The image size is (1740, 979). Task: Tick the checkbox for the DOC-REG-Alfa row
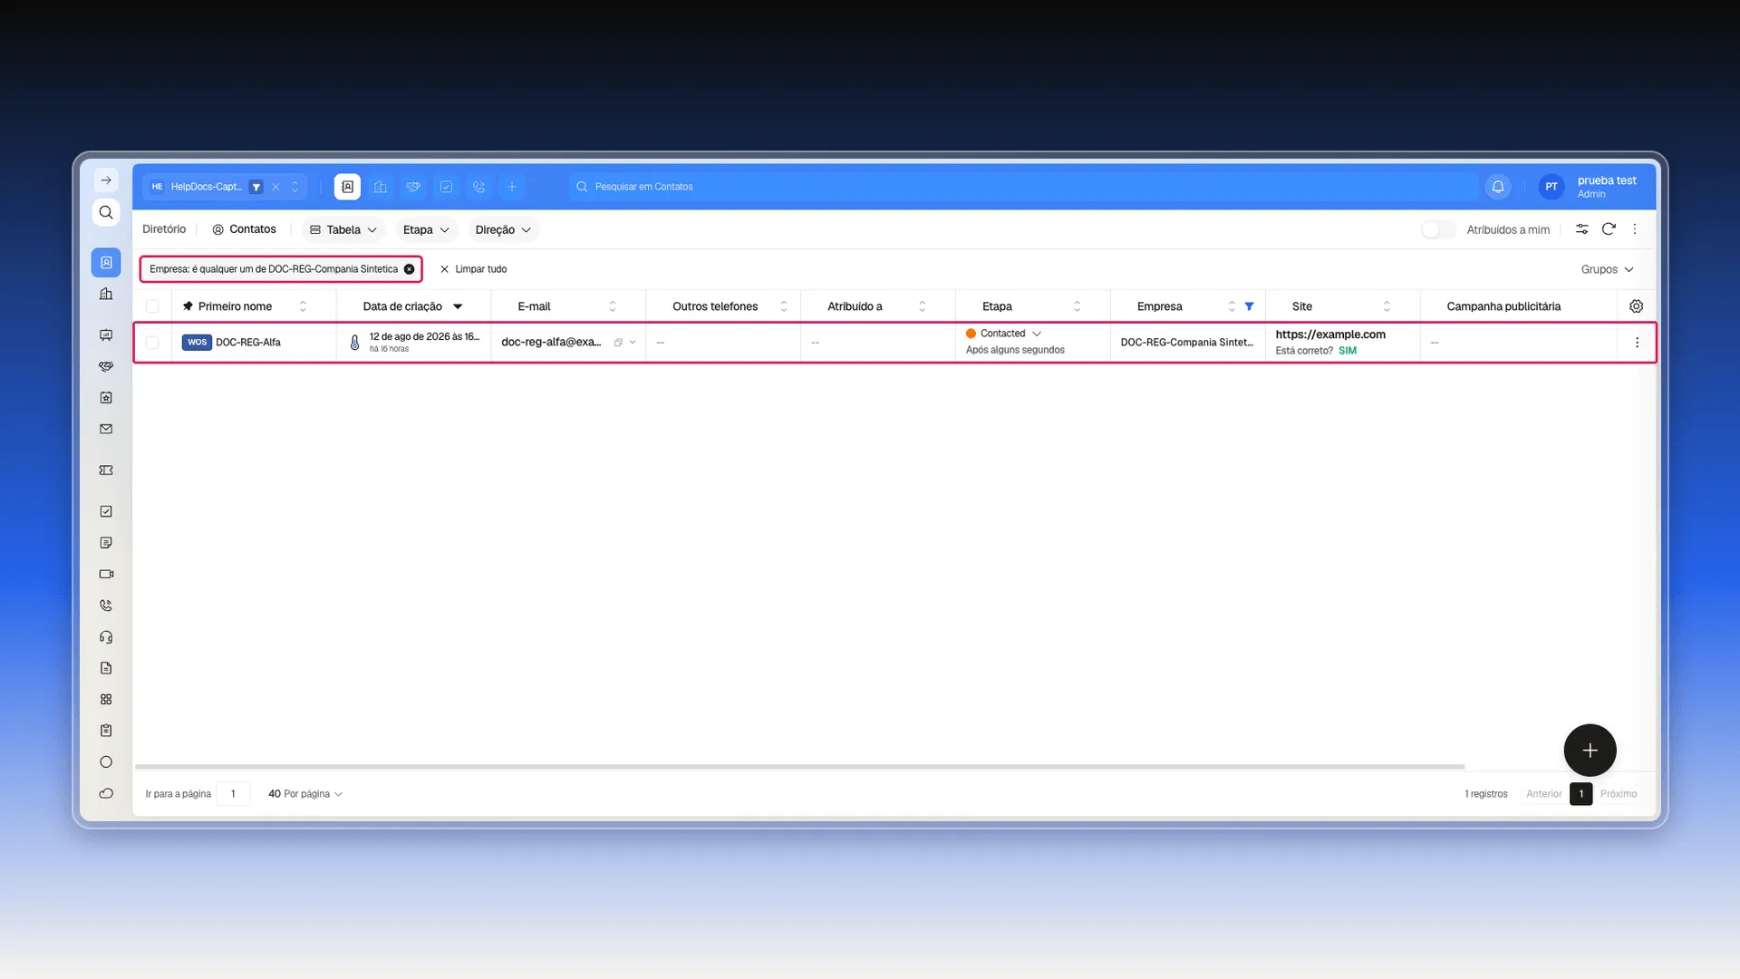[152, 343]
